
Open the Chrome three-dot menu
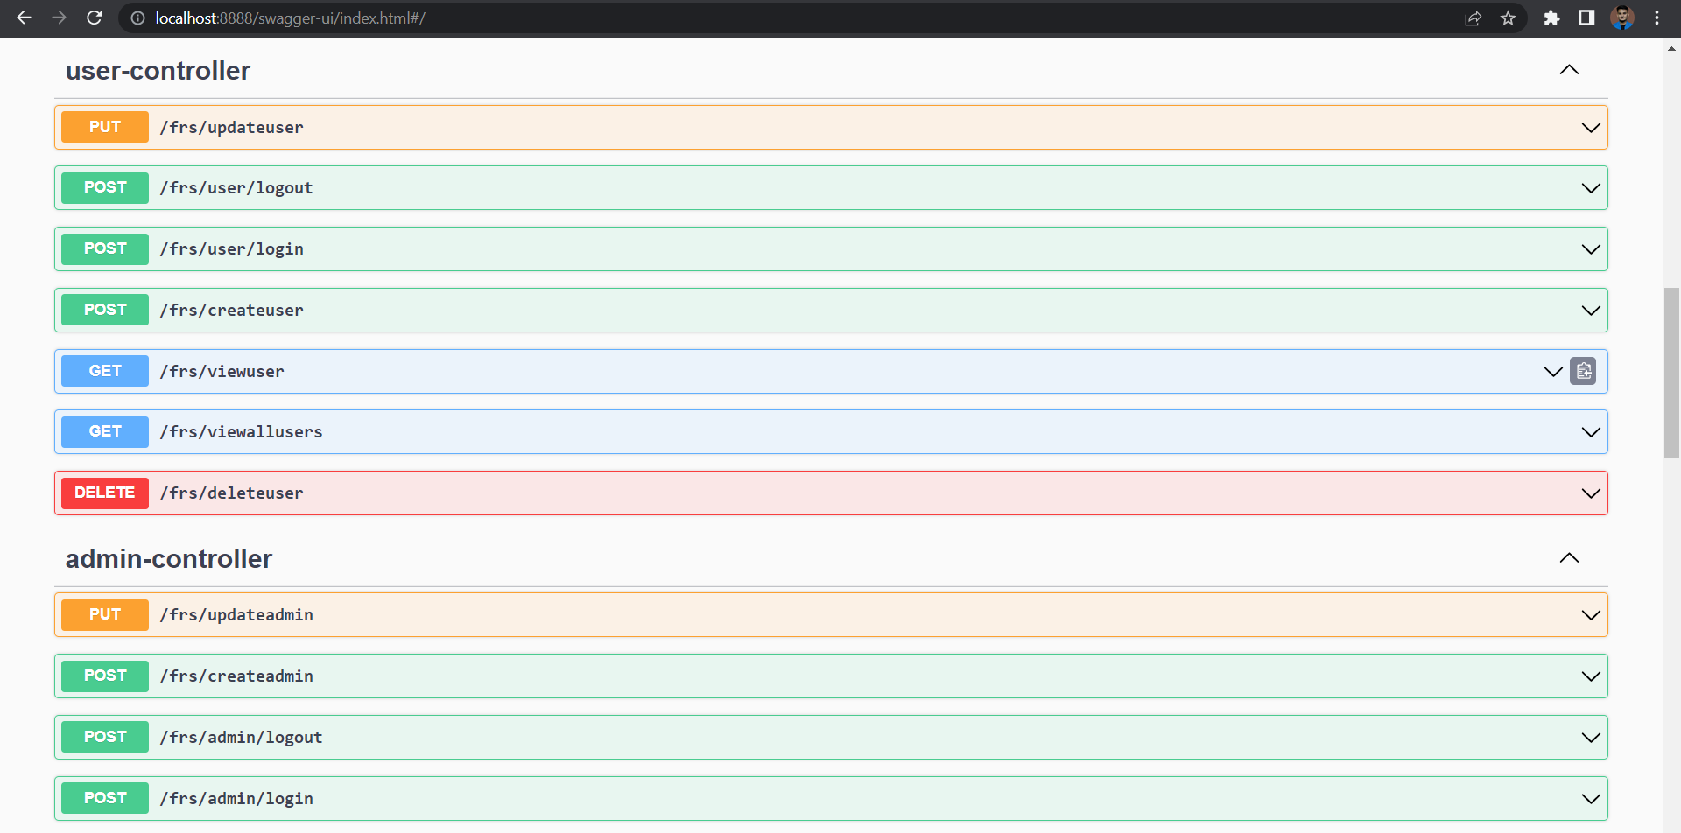click(1656, 17)
